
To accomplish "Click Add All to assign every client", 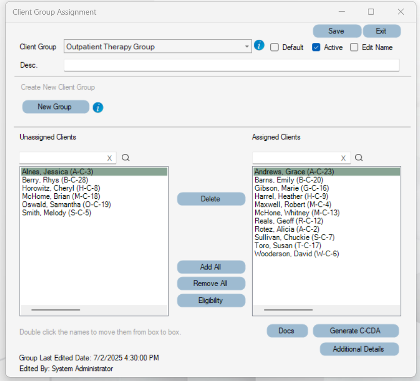I will pos(211,267).
